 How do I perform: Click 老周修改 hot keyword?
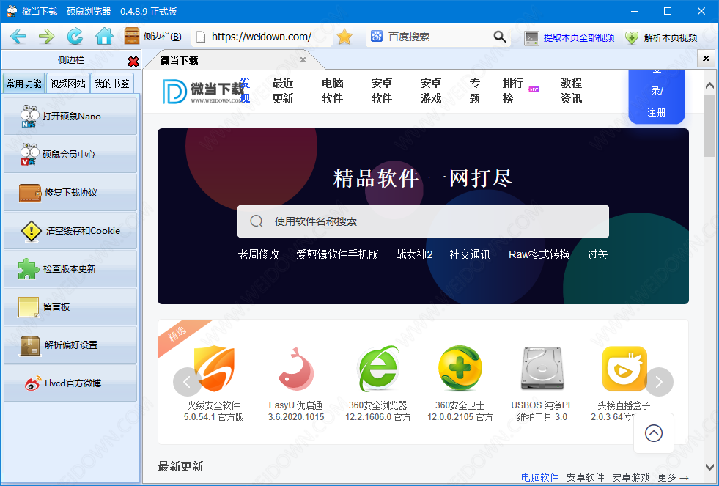(258, 255)
